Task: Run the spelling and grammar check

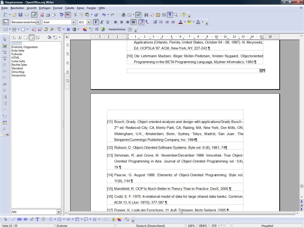Action: (x=62, y=15)
